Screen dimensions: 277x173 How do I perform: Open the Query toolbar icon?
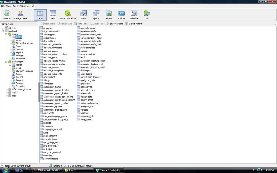(x=96, y=15)
